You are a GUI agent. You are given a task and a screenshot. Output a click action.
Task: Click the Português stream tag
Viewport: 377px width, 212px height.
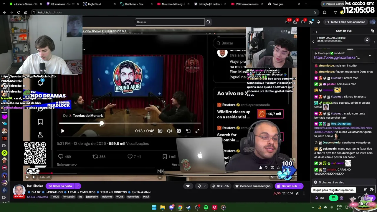[69, 197]
